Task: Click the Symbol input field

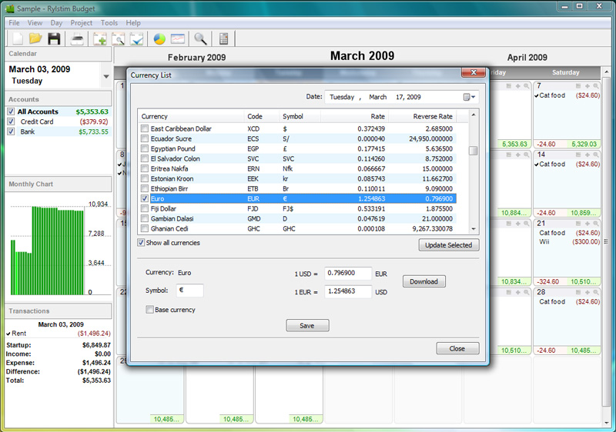Action: pyautogui.click(x=190, y=291)
